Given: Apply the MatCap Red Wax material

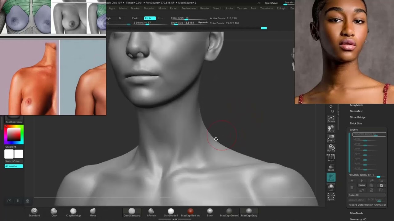Looking at the screenshot, I should click(x=190, y=212).
